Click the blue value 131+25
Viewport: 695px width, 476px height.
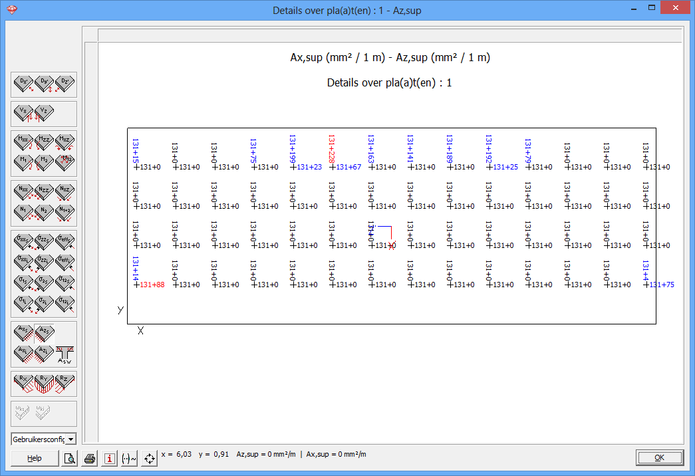click(x=505, y=167)
